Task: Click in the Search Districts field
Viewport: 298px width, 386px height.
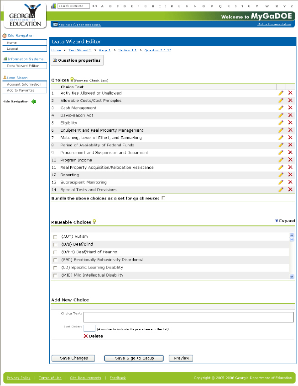Action: tap(73, 6)
